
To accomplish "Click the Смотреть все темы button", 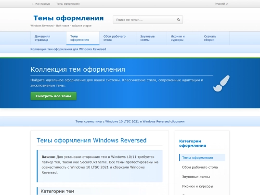I will click(53, 96).
